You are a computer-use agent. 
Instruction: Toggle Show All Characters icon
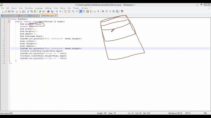click(77, 11)
